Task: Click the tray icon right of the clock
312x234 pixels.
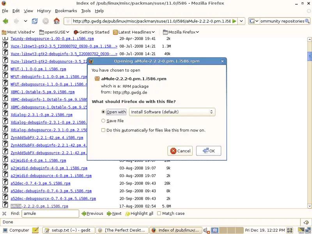Action: 290,230
